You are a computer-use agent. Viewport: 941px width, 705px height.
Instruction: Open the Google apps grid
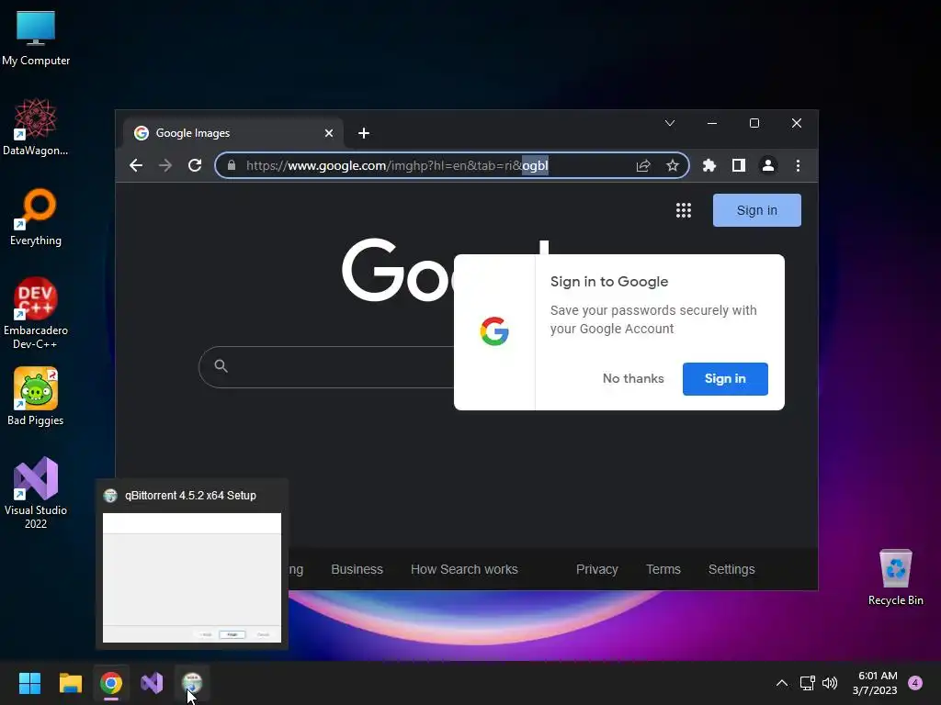684,210
